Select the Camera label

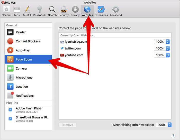[x=21, y=68]
